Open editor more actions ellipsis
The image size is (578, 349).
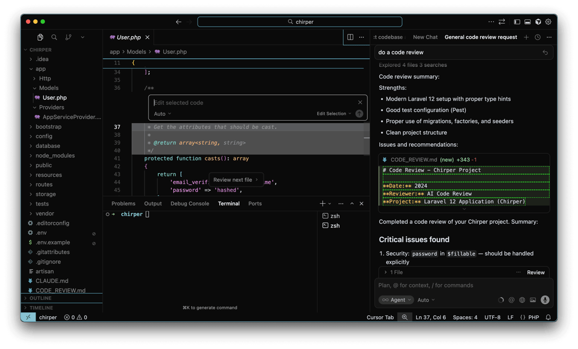(x=361, y=37)
